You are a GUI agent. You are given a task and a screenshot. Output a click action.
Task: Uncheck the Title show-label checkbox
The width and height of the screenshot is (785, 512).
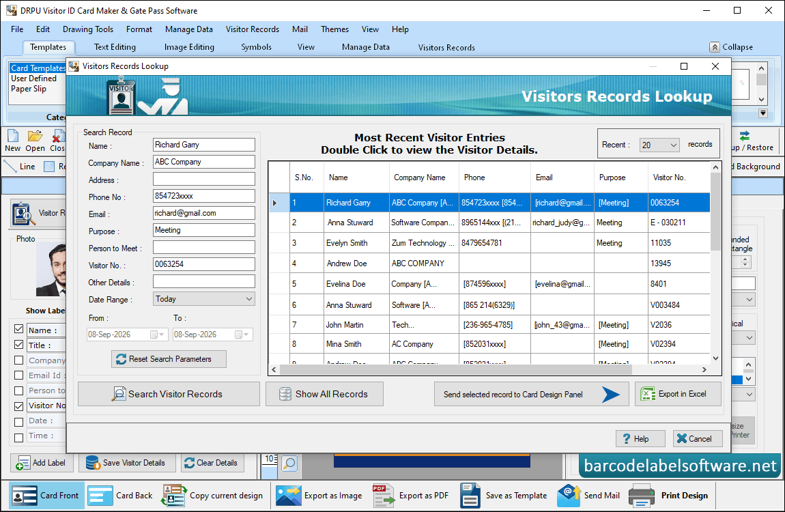19,344
